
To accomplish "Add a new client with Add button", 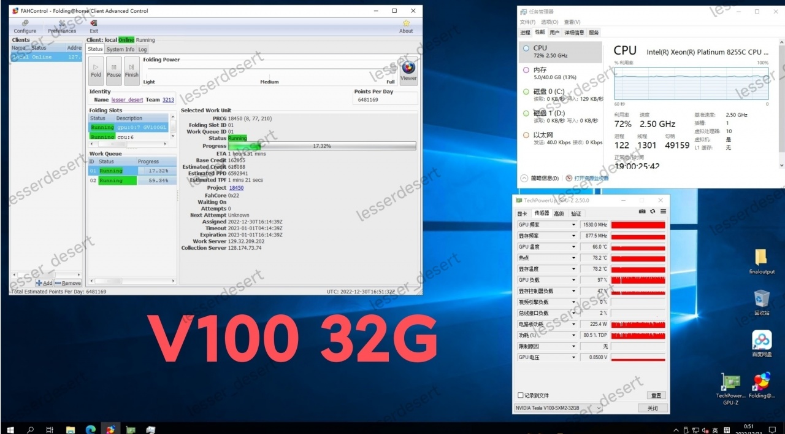I will click(x=44, y=283).
